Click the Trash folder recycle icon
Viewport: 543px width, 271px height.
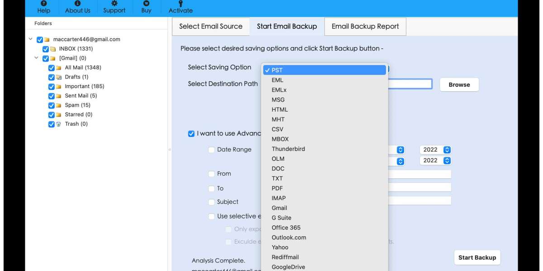58,124
